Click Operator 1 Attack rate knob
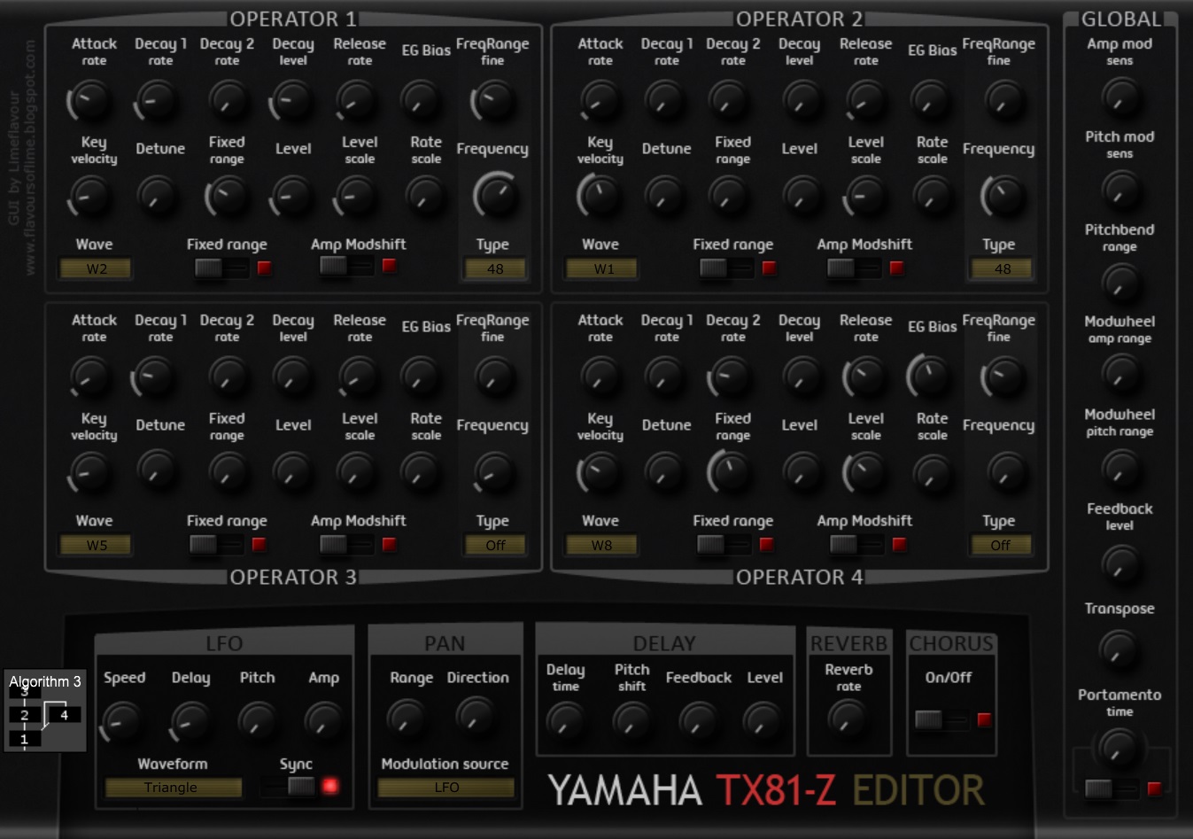Screen dimensions: 1193x839 [x=90, y=101]
